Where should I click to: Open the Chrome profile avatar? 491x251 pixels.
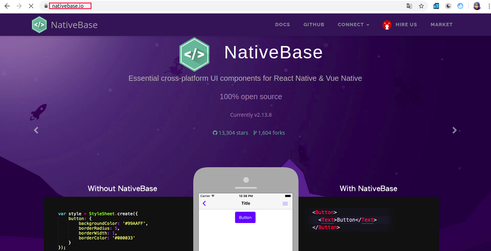[x=477, y=6]
